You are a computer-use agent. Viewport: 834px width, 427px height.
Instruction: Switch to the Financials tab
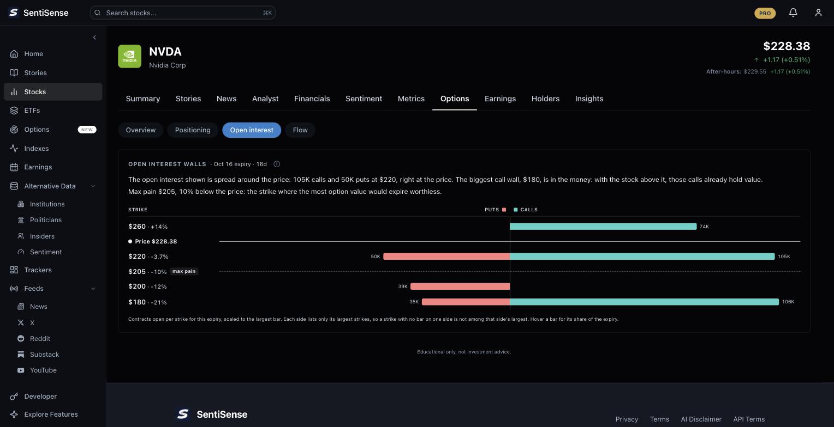(312, 99)
